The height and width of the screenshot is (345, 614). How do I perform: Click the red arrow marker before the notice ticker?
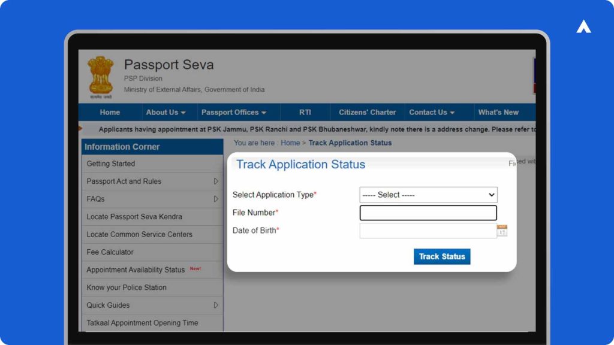point(80,129)
